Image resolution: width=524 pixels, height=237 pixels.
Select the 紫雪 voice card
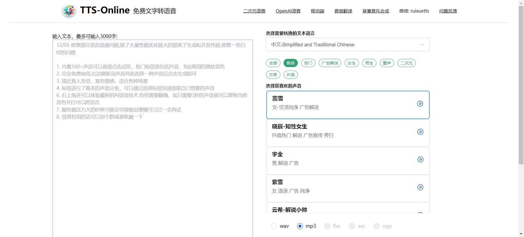pyautogui.click(x=348, y=189)
